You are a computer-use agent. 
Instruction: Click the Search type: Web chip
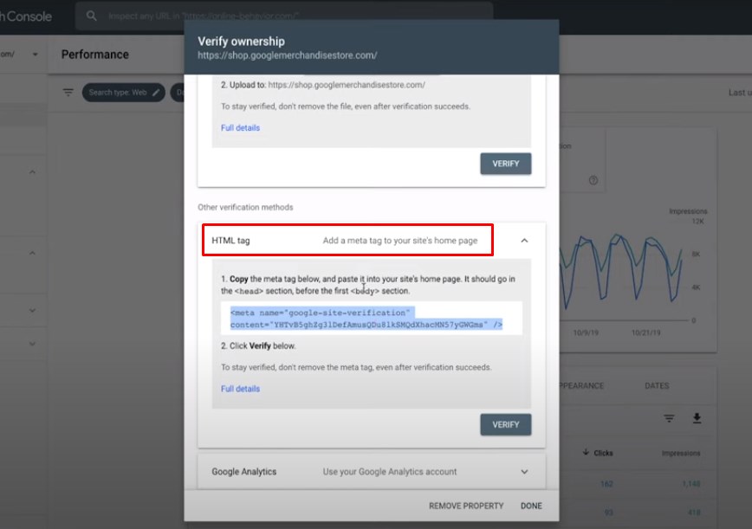pos(124,93)
